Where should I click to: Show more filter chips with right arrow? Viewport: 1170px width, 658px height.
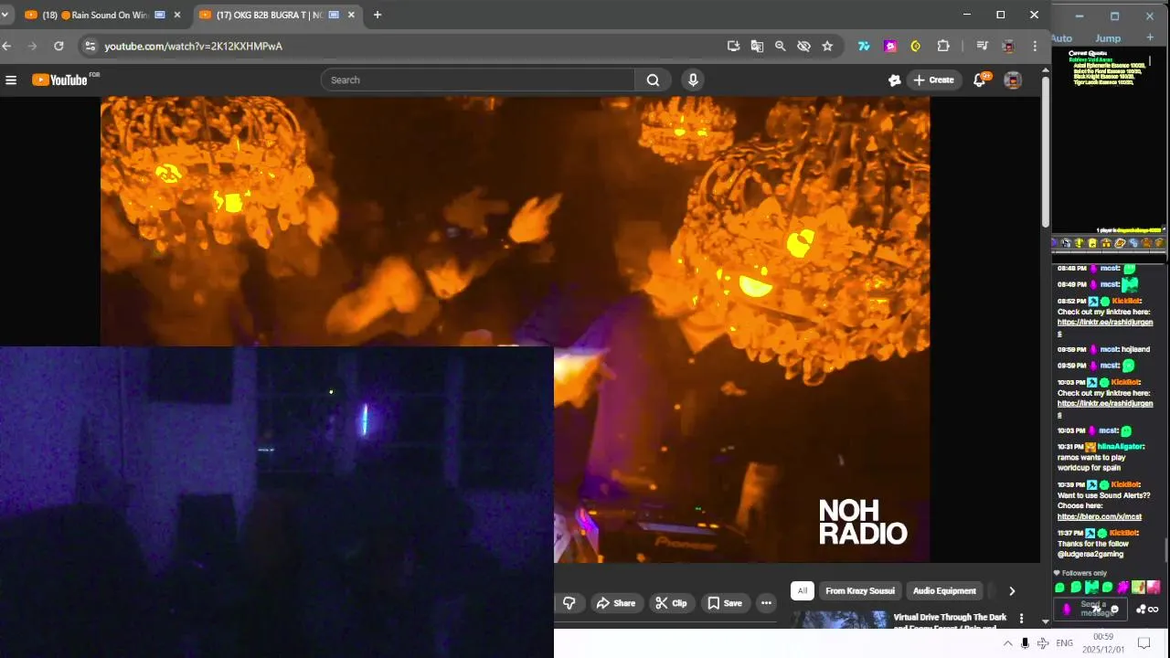(x=1012, y=590)
